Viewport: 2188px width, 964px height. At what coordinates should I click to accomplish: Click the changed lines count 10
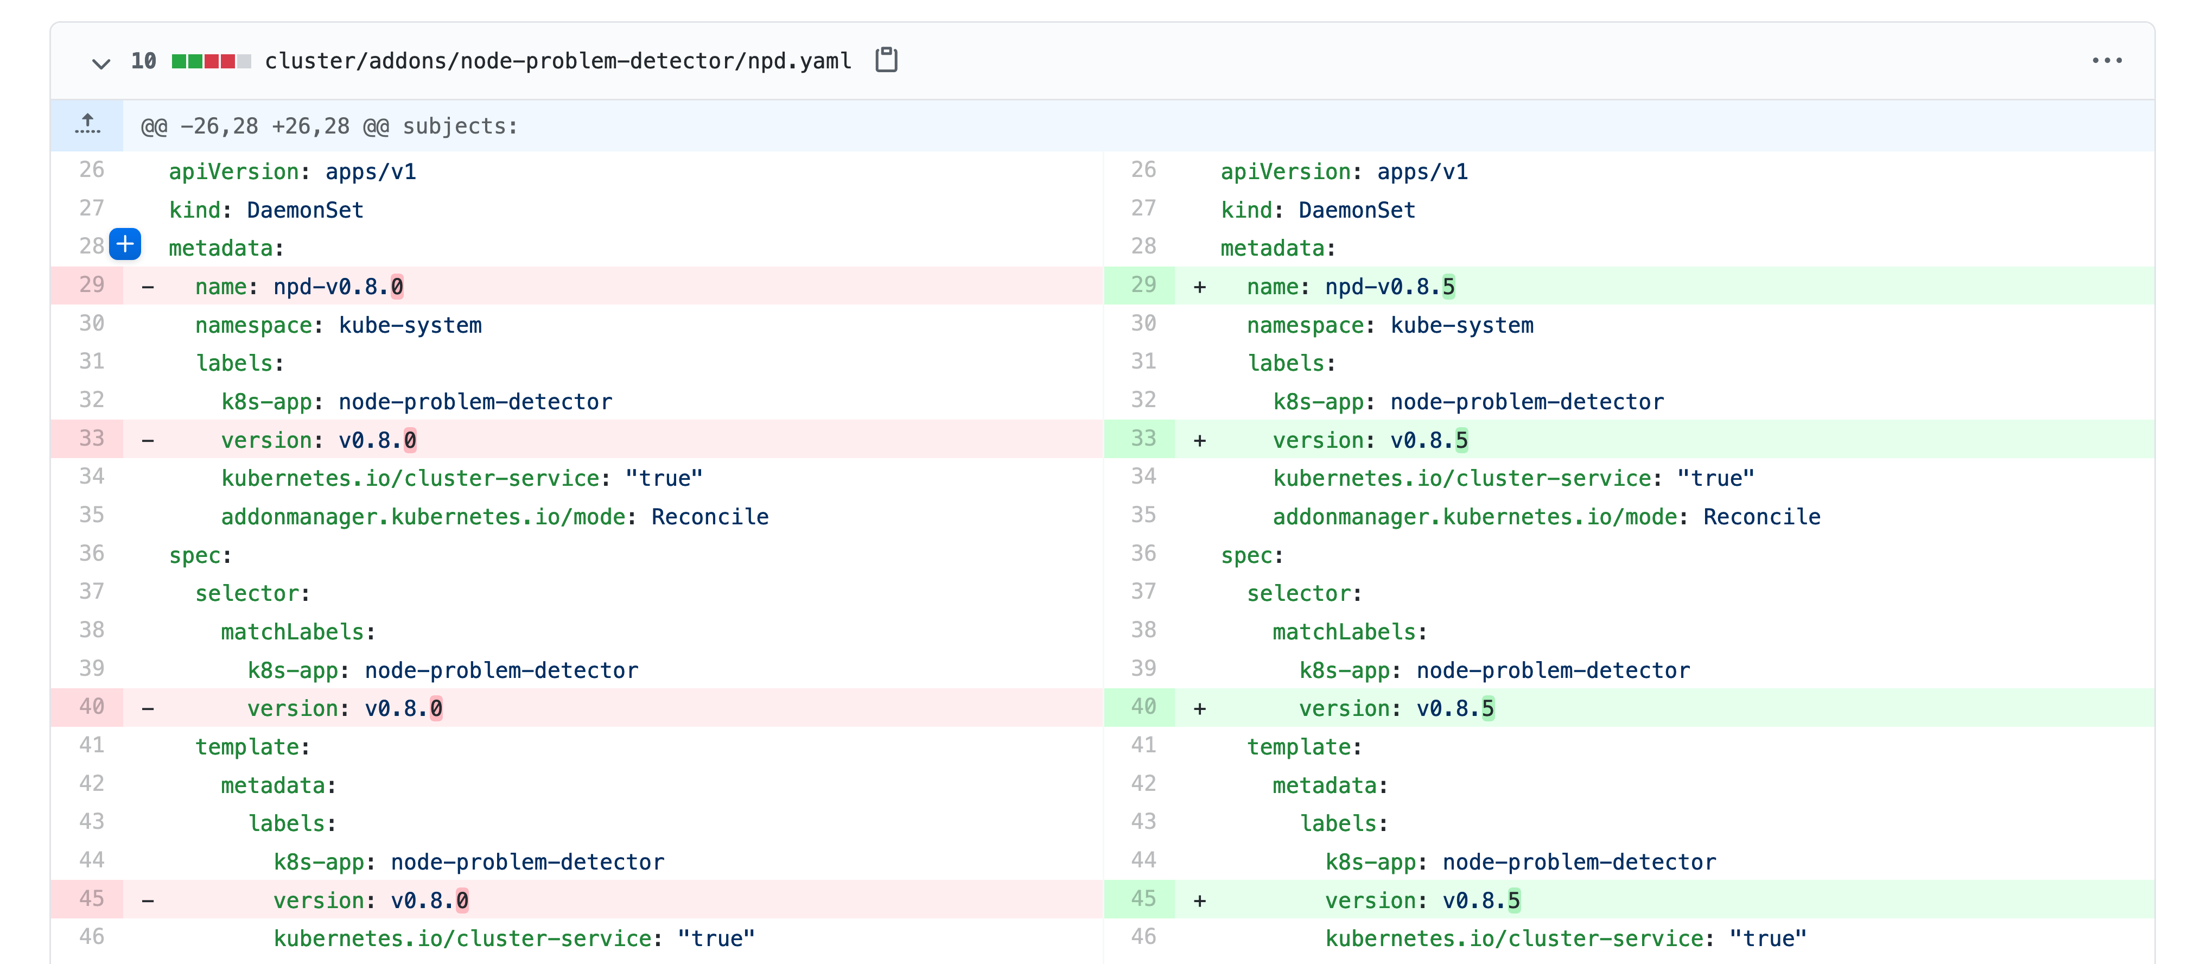[x=144, y=61]
